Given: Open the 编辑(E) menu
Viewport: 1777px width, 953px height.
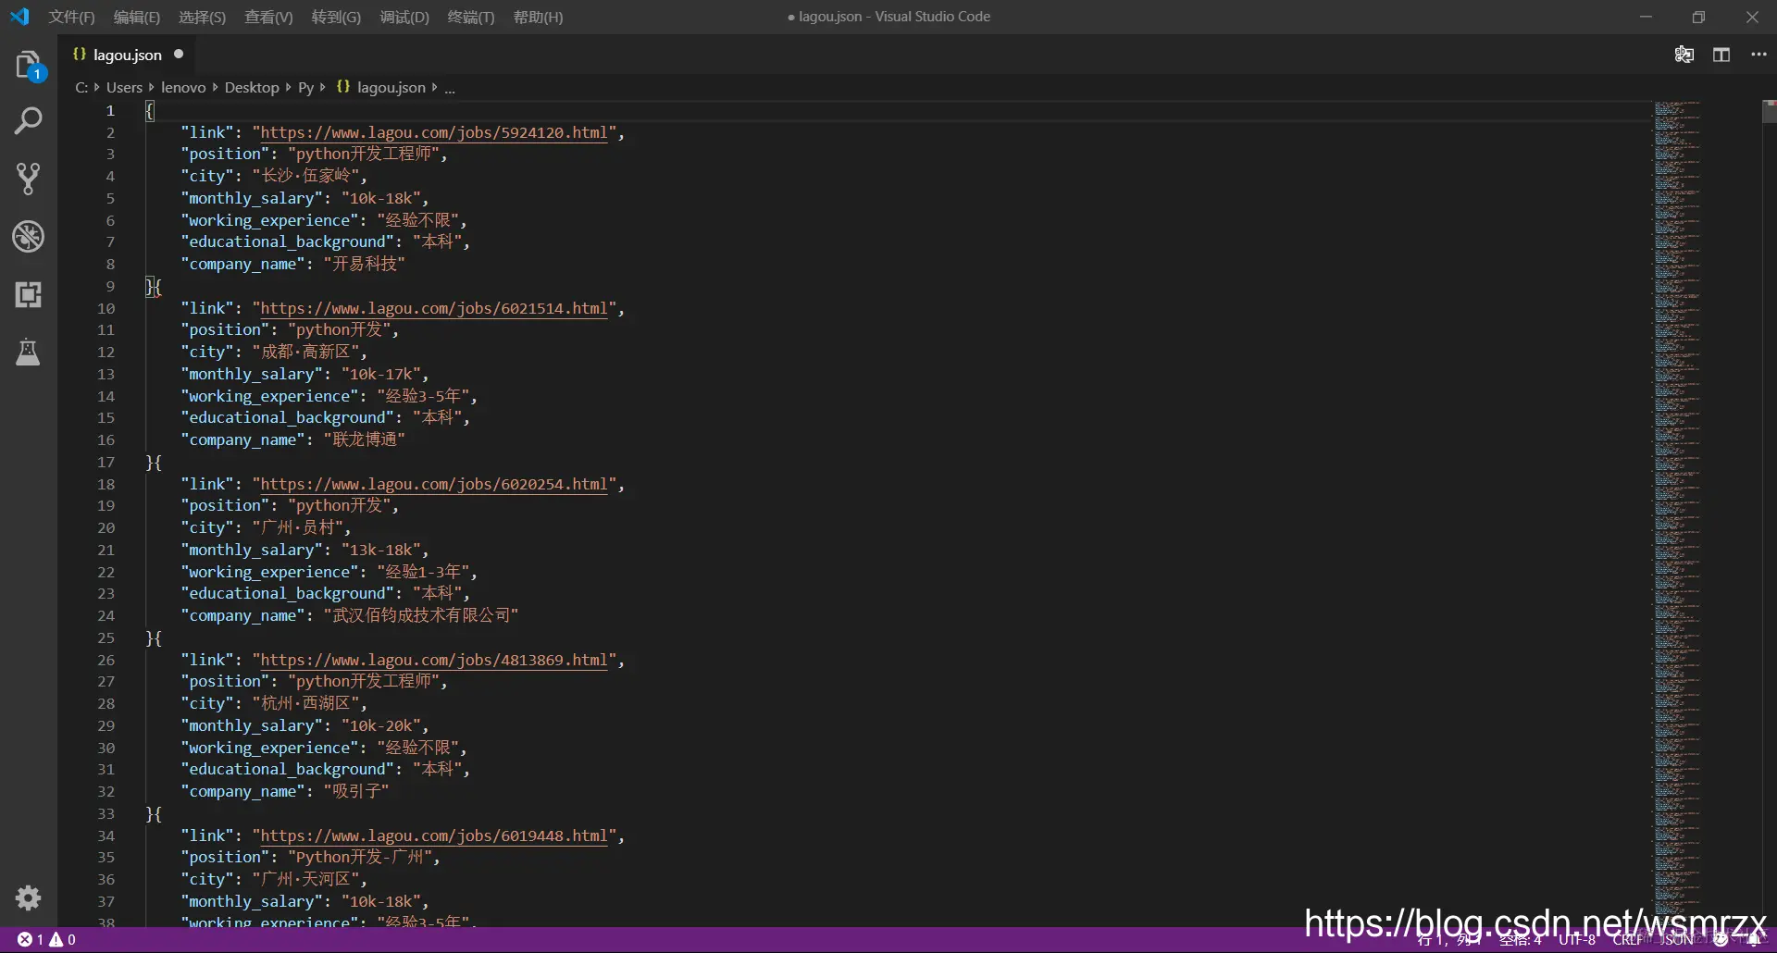Looking at the screenshot, I should [x=137, y=17].
